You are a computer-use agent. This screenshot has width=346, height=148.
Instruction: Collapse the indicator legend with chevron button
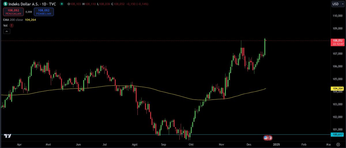coord(7,31)
